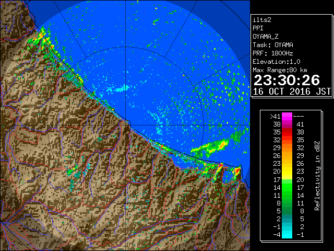Viewport: 334px width, 251px height.
Task: Select the "16 OCT 2016 JST" date
Action: pos(292,92)
